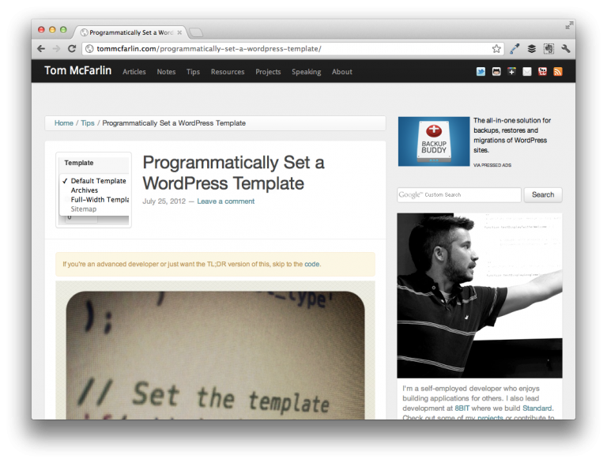Open the Notes menu item
The image size is (607, 463).
tap(166, 72)
